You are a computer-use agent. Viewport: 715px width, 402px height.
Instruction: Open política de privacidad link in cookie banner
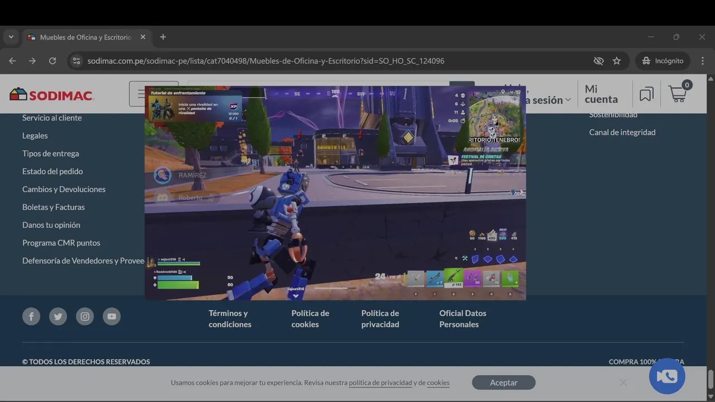[380, 382]
